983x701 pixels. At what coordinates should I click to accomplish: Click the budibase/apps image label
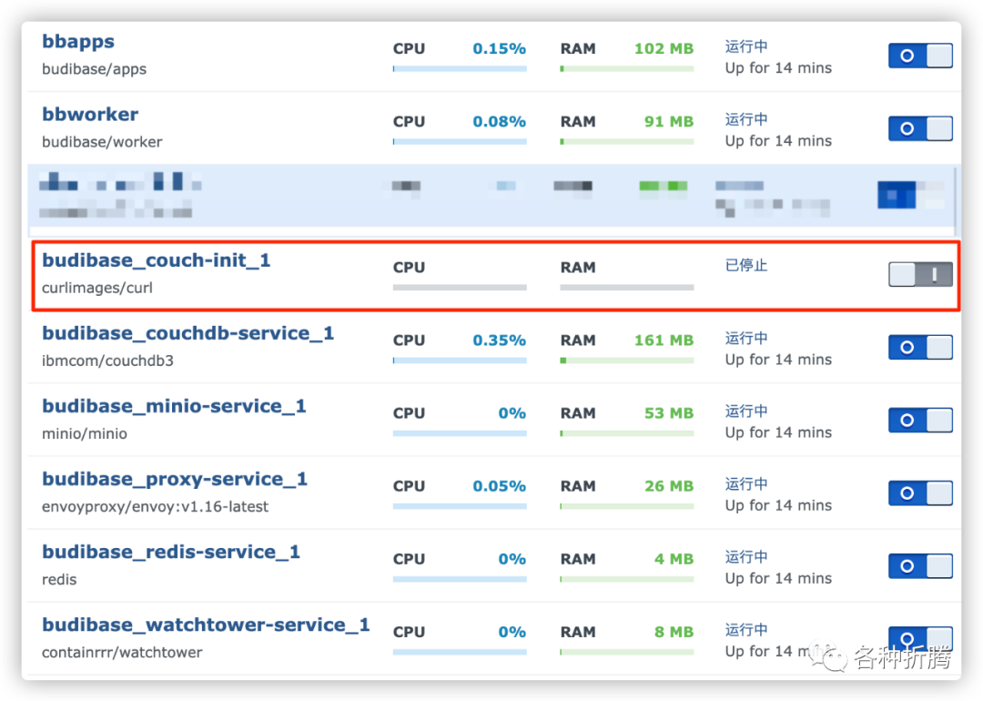[94, 69]
